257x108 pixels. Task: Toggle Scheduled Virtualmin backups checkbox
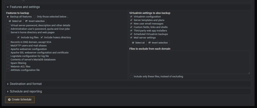[131, 34]
